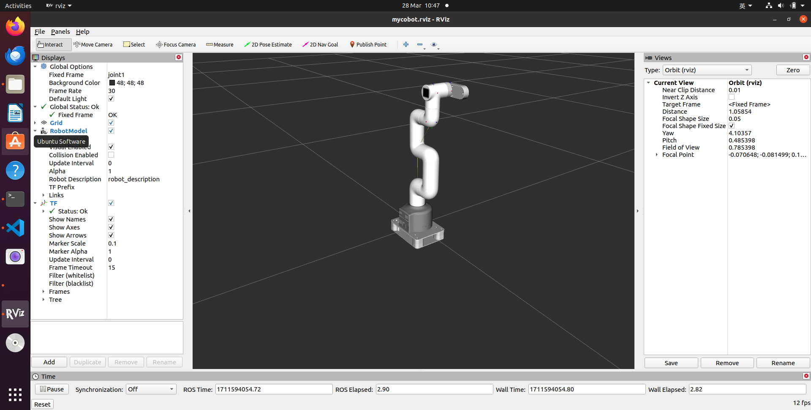Expand the Tree item under TF
Viewport: 811px width, 410px height.
pyautogui.click(x=44, y=299)
